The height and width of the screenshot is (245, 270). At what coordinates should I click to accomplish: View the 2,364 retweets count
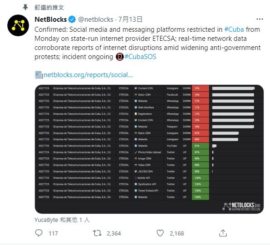click(114, 234)
